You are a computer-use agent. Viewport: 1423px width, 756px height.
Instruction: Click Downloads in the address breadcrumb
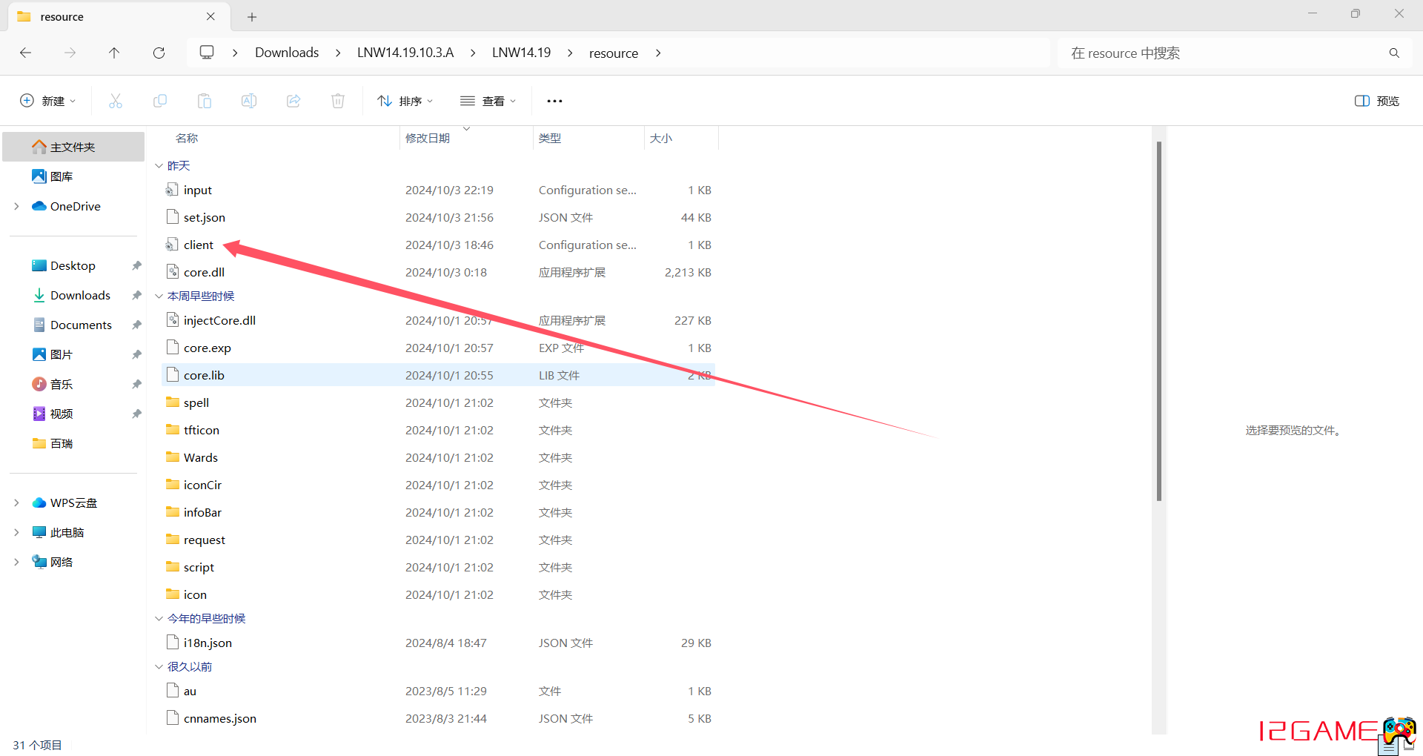[x=287, y=53]
